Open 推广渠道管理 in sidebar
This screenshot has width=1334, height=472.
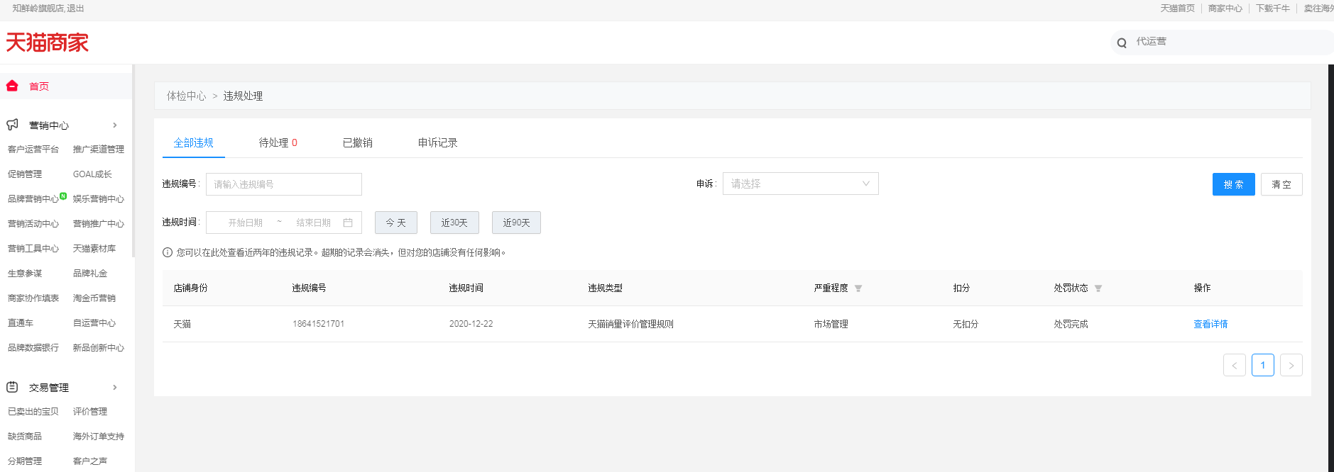coord(99,149)
